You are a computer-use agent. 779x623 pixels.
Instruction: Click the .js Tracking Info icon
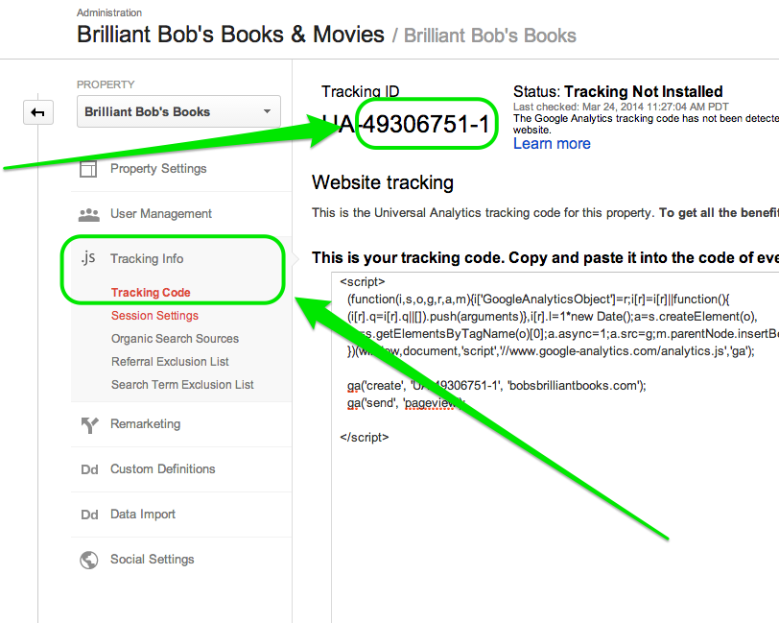88,258
